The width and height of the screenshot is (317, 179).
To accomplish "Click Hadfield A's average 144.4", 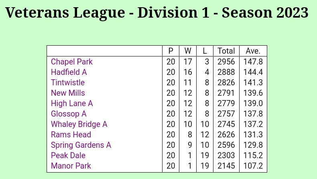I will pyautogui.click(x=253, y=72).
